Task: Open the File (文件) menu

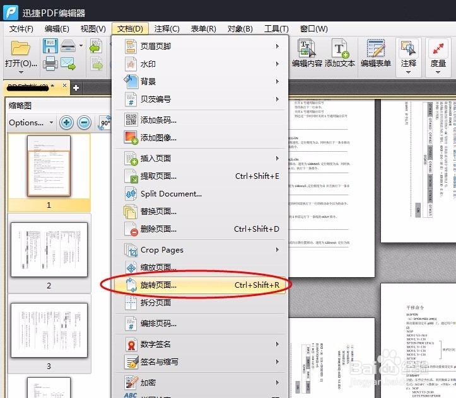Action: pyautogui.click(x=21, y=29)
